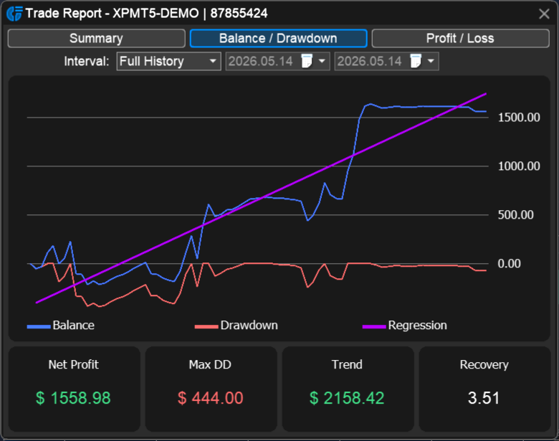The width and height of the screenshot is (559, 441).
Task: Click the Recovery card title
Action: click(x=484, y=365)
